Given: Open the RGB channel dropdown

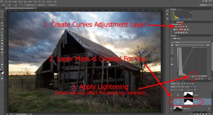Looking at the screenshot, I should (190, 45).
